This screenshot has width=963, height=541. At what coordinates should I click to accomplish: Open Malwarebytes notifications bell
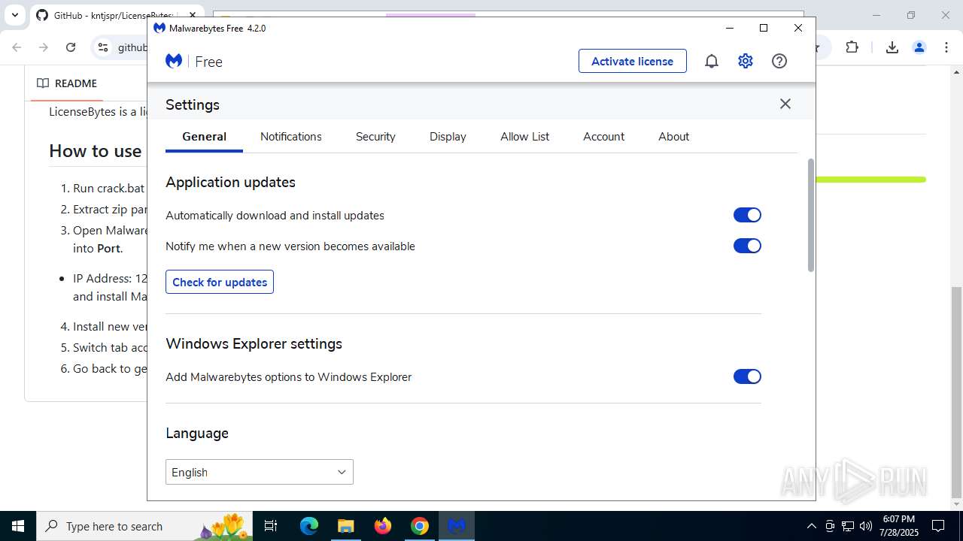(711, 62)
